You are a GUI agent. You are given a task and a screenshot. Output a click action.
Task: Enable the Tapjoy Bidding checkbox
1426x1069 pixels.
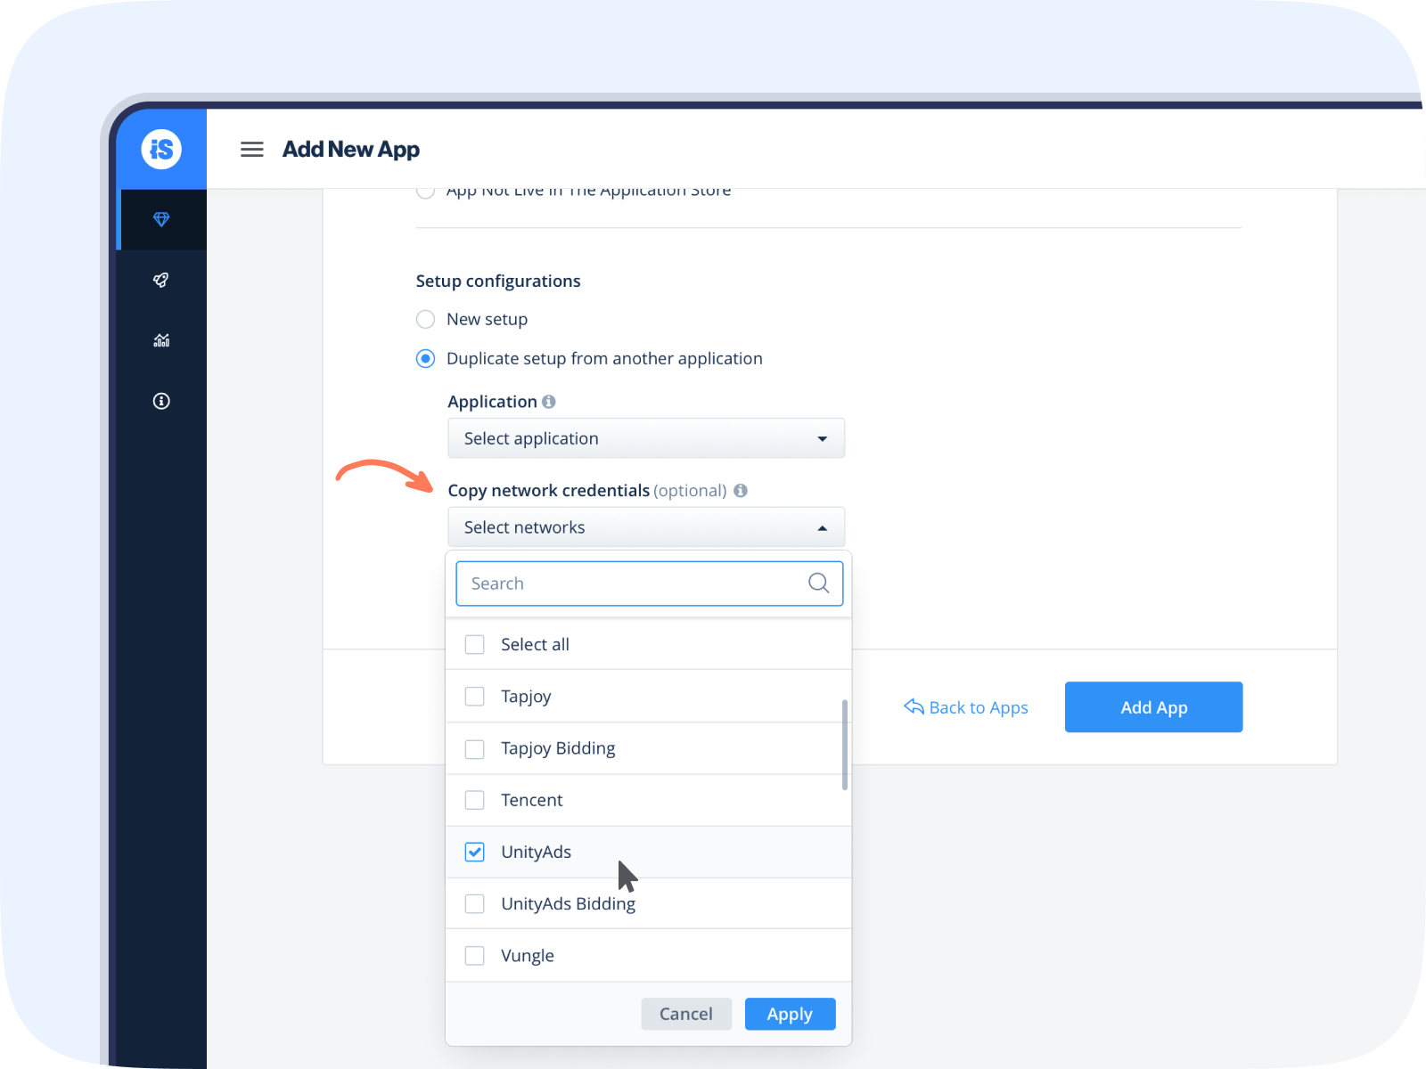click(474, 748)
